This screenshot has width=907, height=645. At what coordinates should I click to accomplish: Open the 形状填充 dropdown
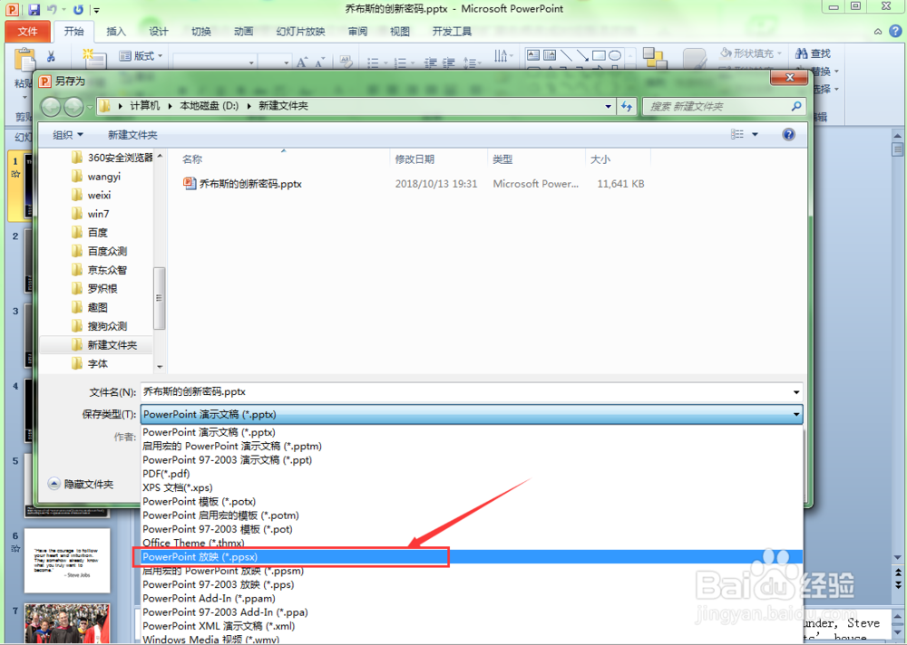point(751,53)
